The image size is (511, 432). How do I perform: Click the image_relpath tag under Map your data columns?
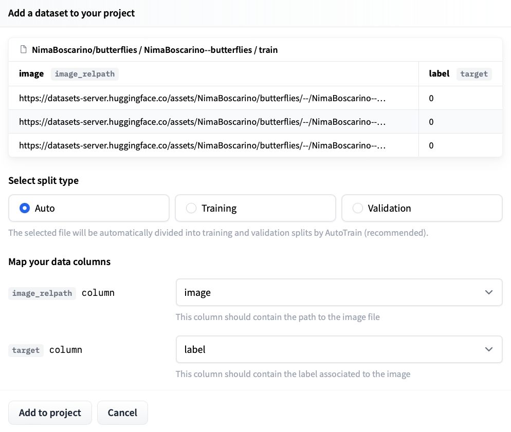point(42,293)
